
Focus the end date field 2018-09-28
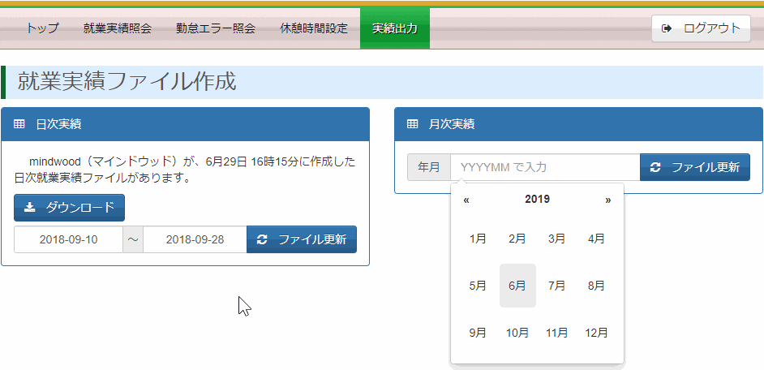click(195, 239)
